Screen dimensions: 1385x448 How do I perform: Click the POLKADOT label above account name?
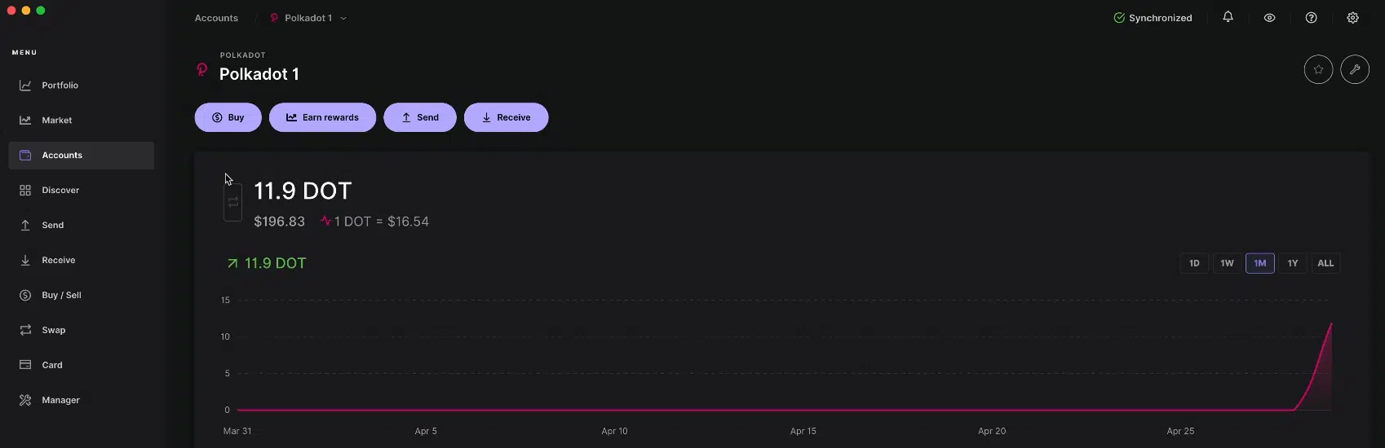242,55
